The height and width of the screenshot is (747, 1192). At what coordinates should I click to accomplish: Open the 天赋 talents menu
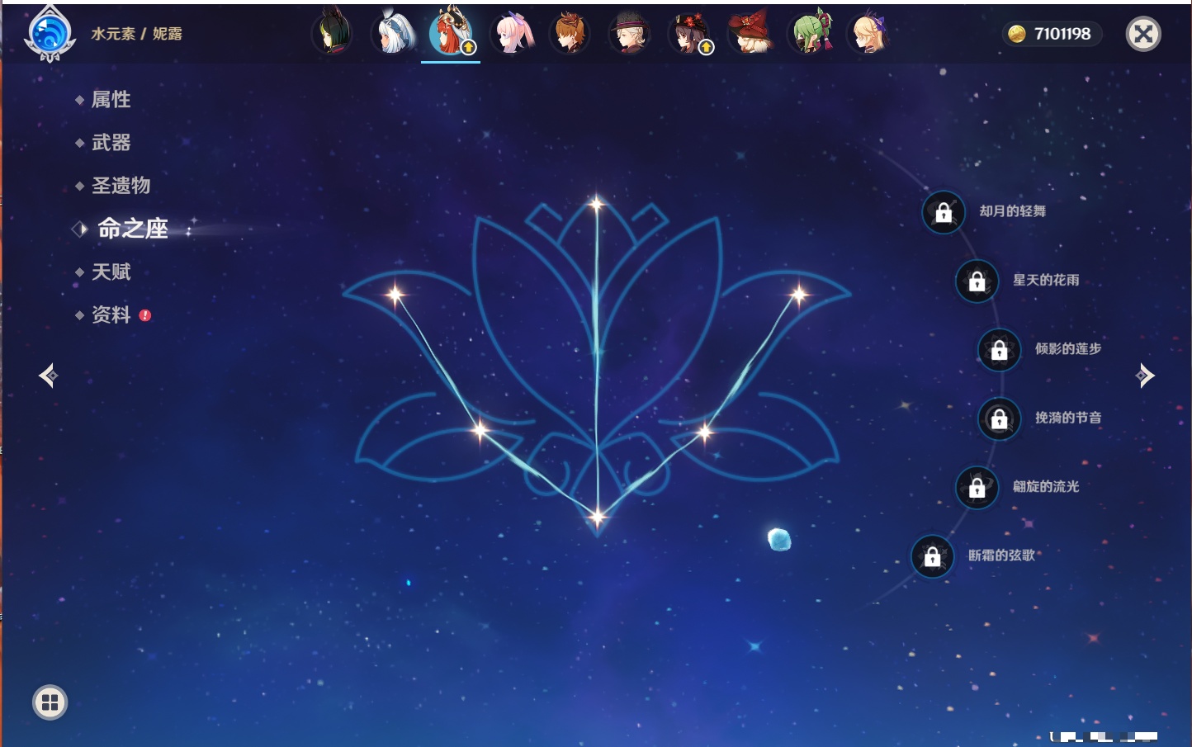111,272
